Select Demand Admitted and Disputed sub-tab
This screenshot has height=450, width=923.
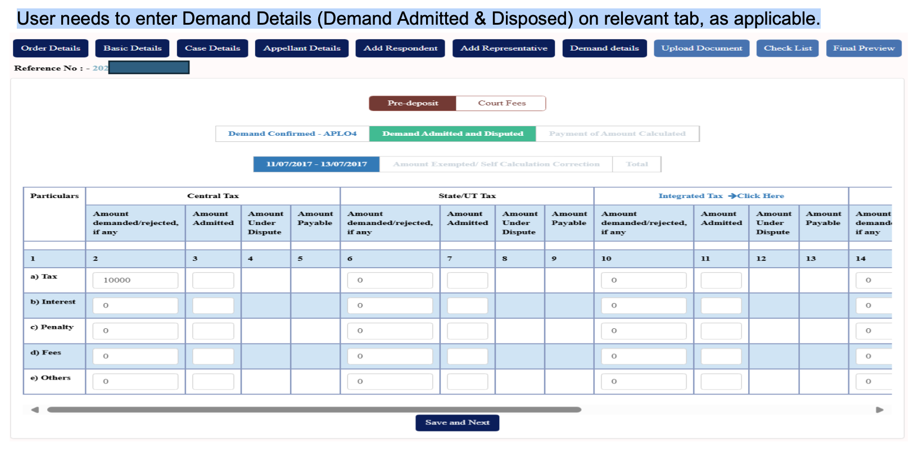click(x=453, y=134)
